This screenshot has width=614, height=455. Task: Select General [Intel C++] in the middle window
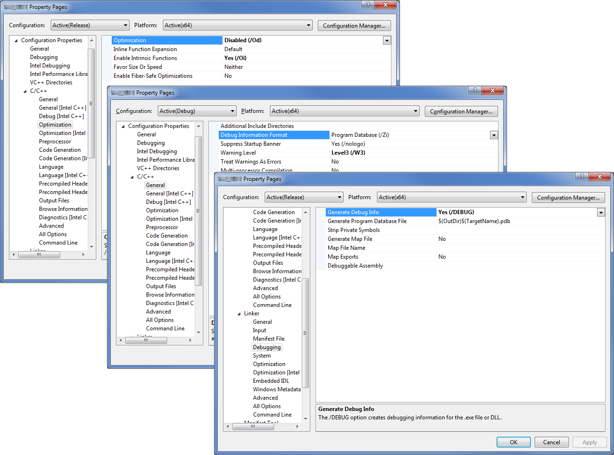coord(169,194)
